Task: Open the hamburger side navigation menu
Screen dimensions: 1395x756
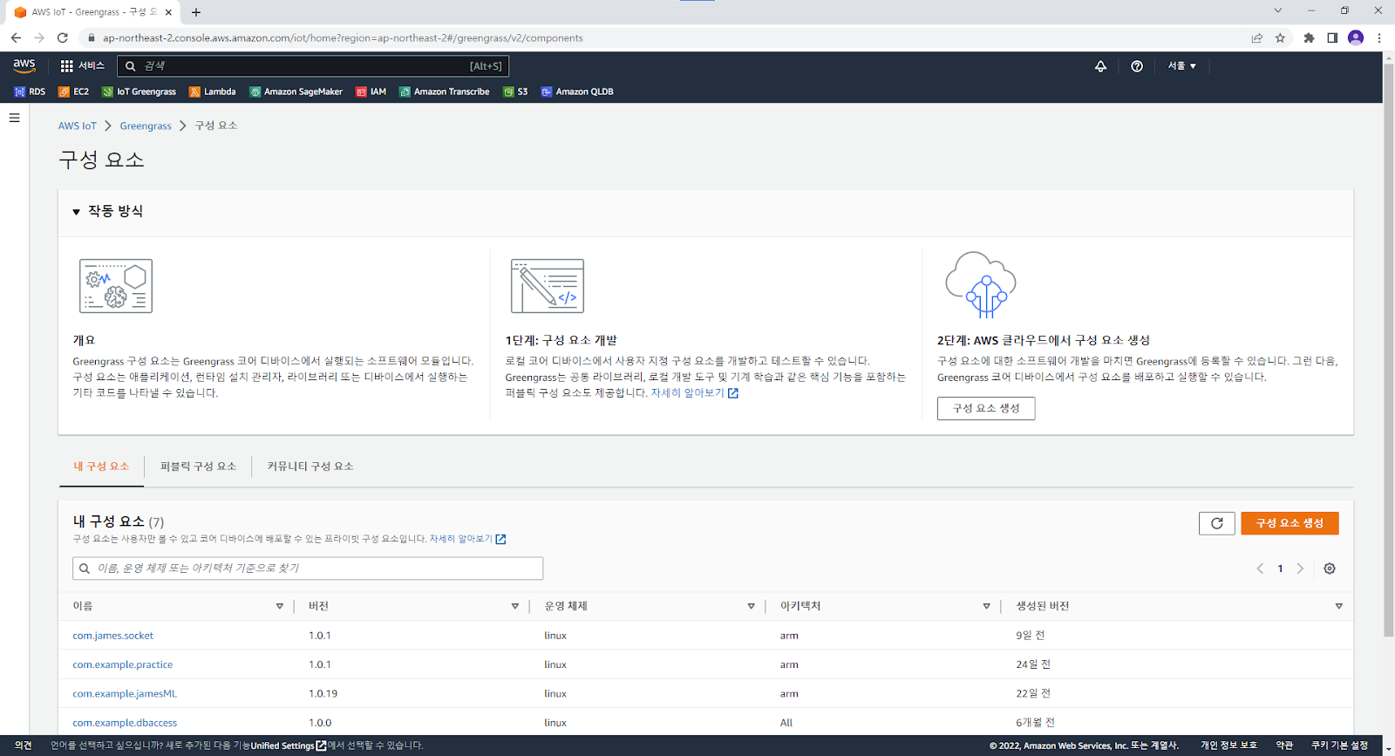Action: (x=14, y=118)
